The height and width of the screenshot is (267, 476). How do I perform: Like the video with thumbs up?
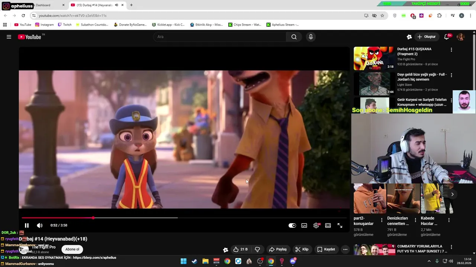tap(240, 249)
